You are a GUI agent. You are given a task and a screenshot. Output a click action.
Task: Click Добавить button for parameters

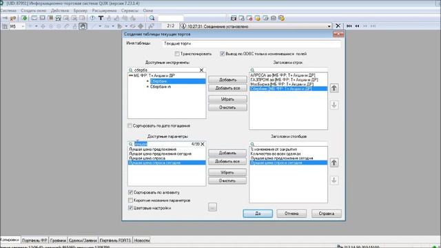tap(227, 153)
